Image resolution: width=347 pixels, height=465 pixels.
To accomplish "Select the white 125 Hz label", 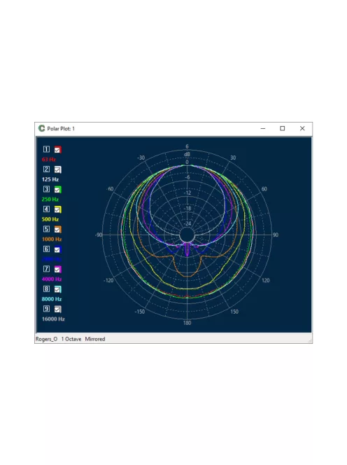I will 50,179.
